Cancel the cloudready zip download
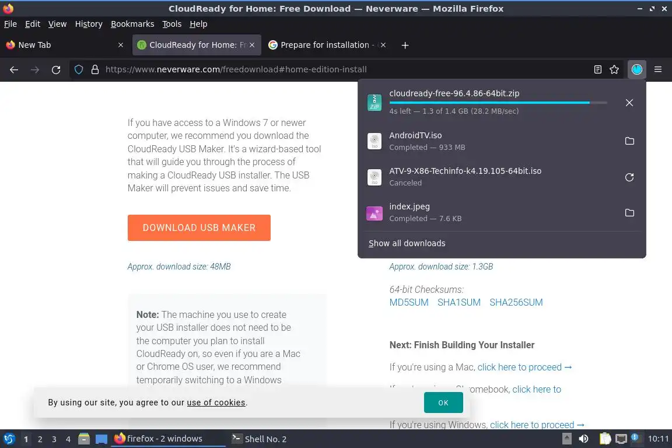This screenshot has height=448, width=672. 629,103
